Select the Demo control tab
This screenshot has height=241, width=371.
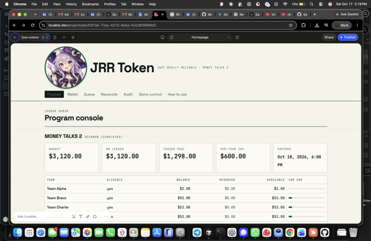click(150, 94)
